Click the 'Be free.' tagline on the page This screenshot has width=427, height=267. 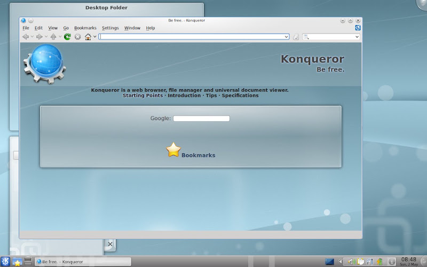tap(330, 69)
